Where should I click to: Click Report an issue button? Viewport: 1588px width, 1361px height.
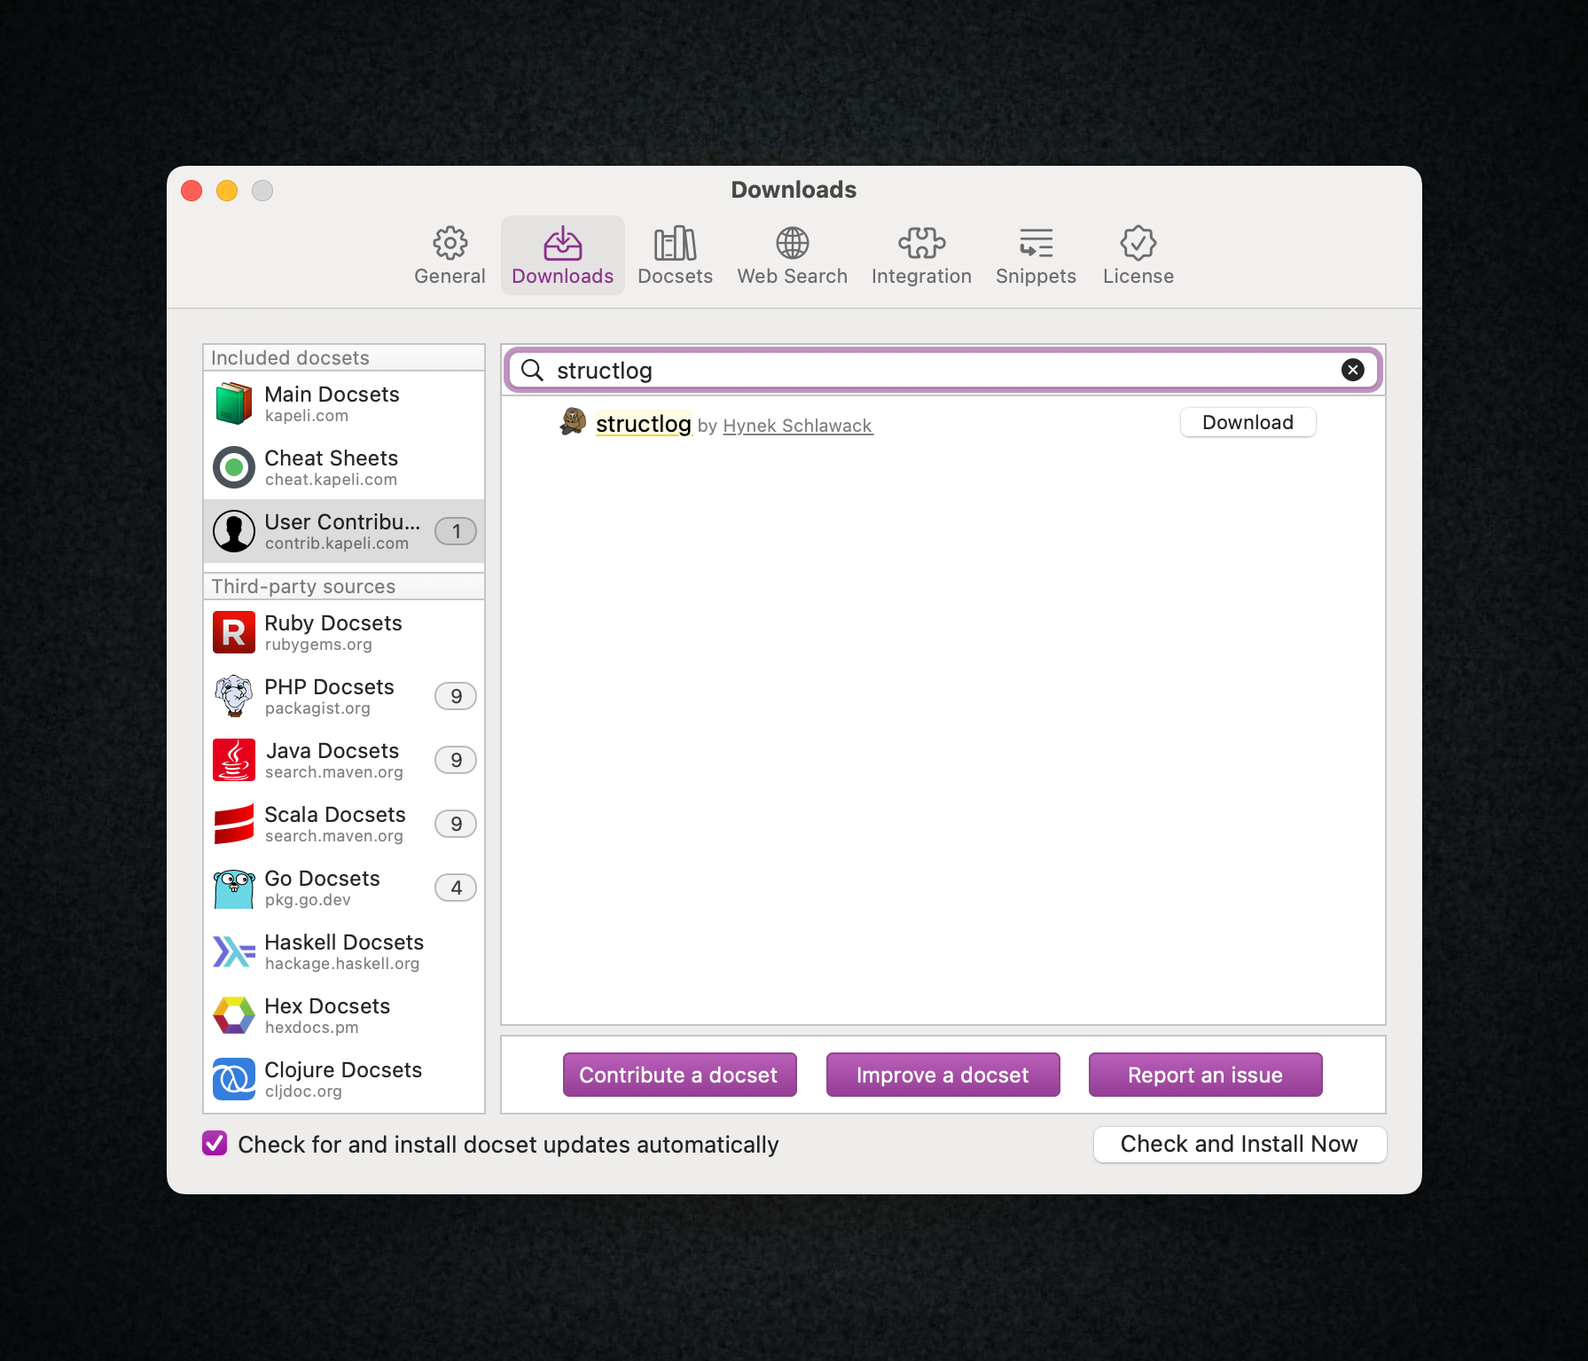click(1205, 1075)
